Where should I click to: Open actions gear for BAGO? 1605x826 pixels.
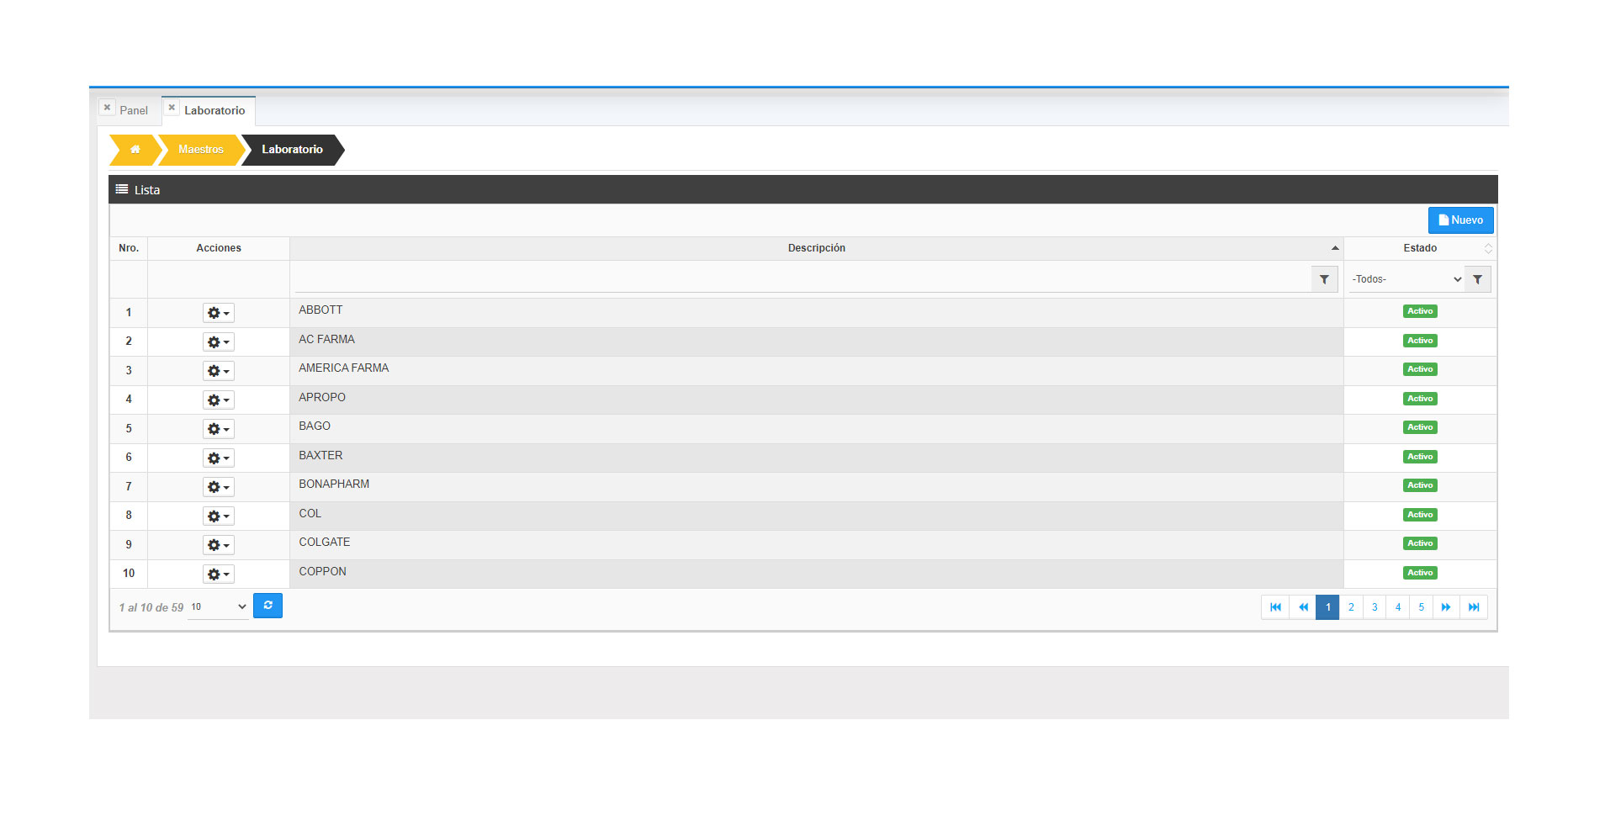point(218,429)
